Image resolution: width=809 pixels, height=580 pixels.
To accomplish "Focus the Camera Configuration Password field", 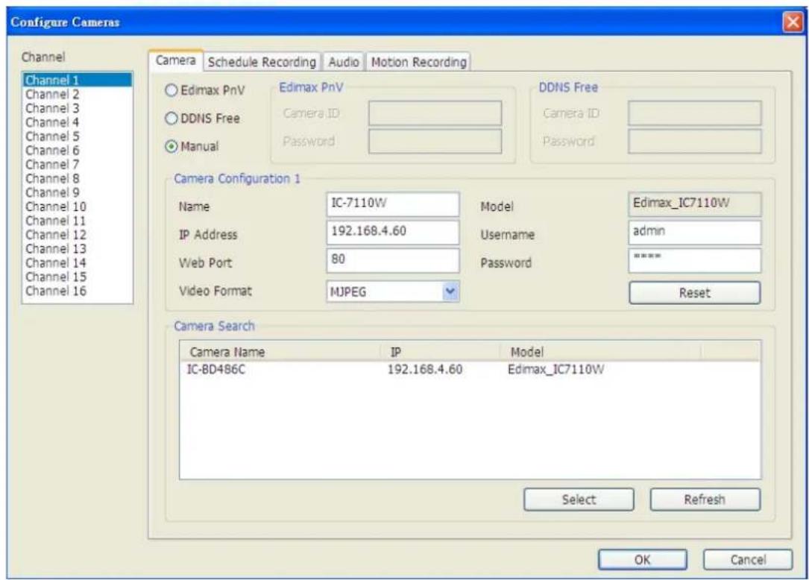I will click(x=694, y=261).
